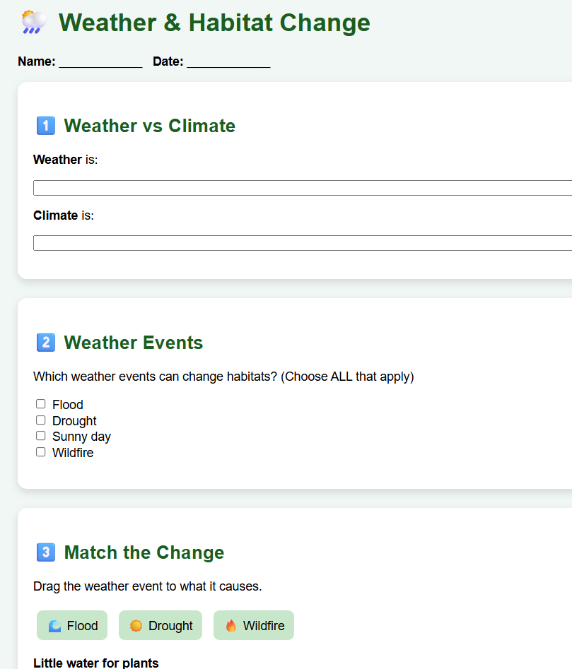Viewport: 572px width, 669px height.
Task: Click the sun icon on the Drought chip
Action: (x=136, y=626)
